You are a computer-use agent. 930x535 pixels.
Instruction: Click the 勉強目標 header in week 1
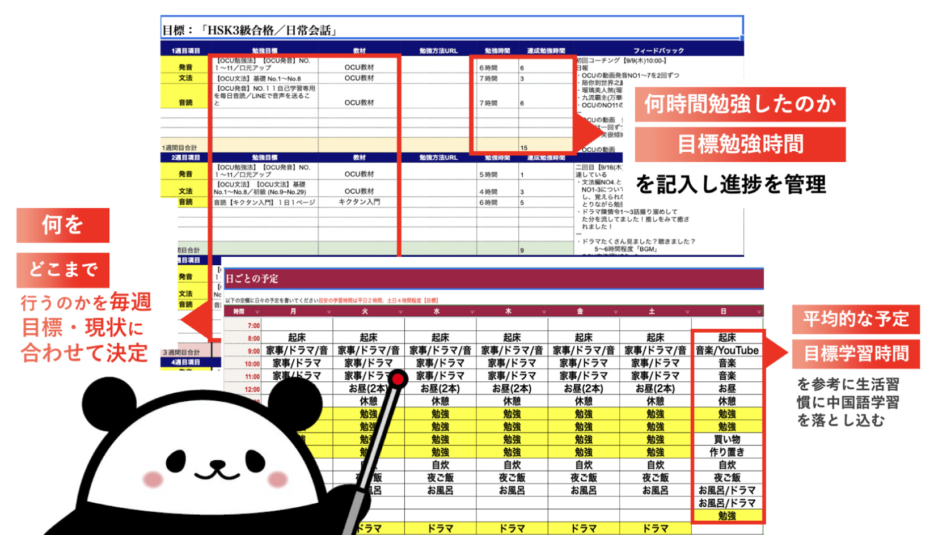tap(265, 51)
